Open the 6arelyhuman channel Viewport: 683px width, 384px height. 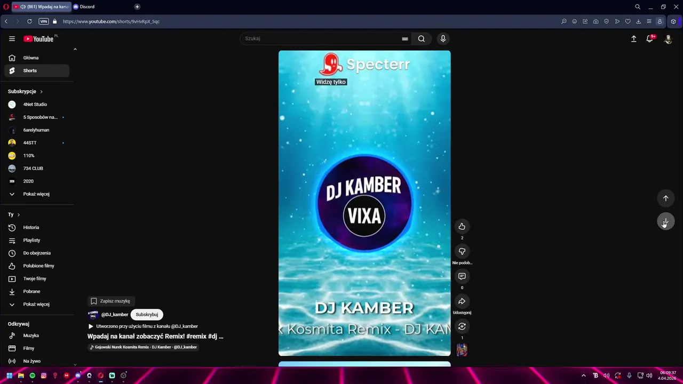pyautogui.click(x=37, y=130)
